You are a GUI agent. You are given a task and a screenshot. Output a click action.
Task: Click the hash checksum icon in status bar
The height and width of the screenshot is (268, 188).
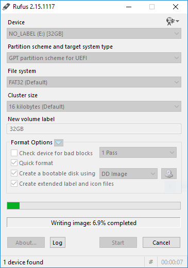click(x=151, y=262)
